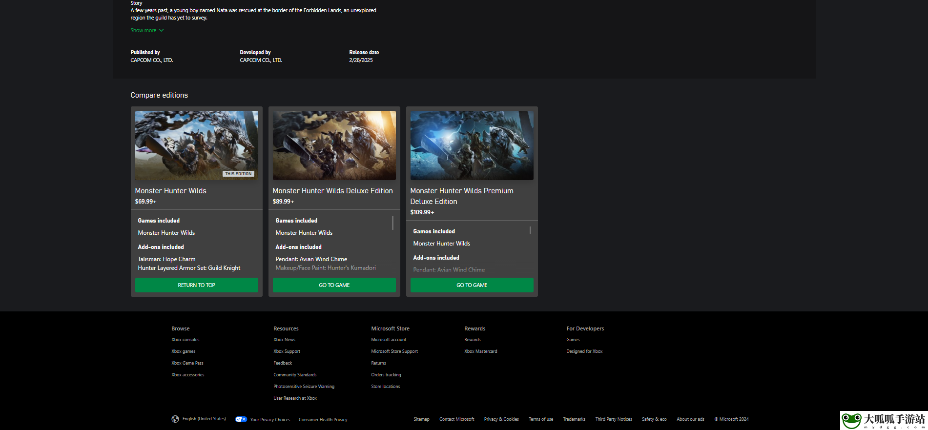928x430 pixels.
Task: Open Your Privacy Choices link
Action: pos(270,420)
